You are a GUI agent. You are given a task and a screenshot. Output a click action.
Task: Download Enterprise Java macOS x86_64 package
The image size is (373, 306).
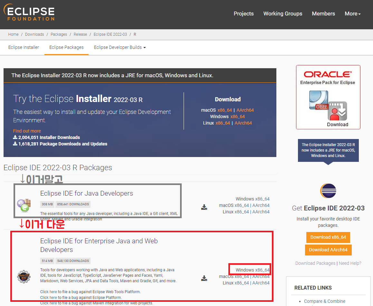242,276
